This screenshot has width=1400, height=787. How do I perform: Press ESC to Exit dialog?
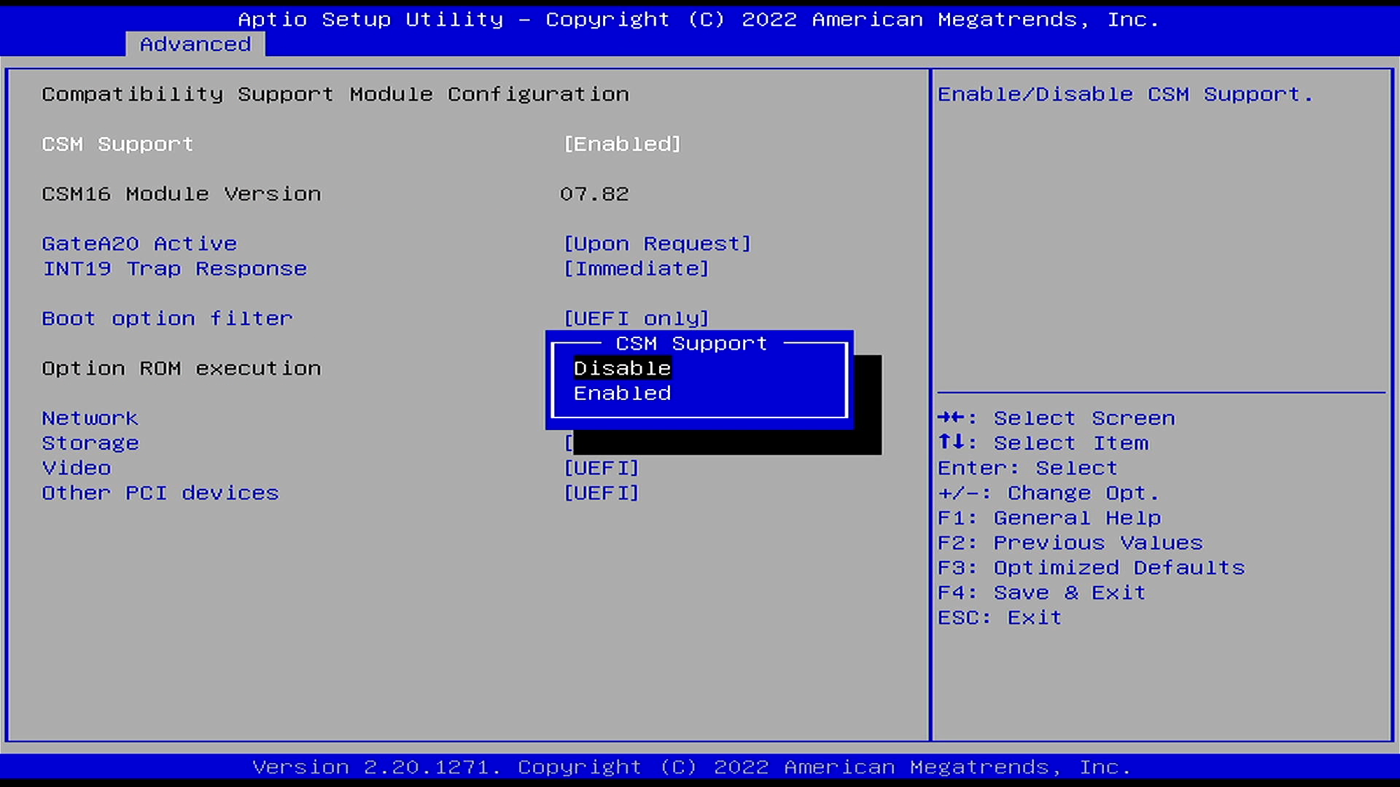tap(999, 616)
